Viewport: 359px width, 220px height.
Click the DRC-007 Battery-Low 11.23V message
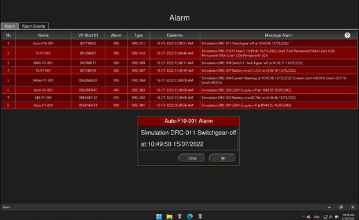(279, 71)
